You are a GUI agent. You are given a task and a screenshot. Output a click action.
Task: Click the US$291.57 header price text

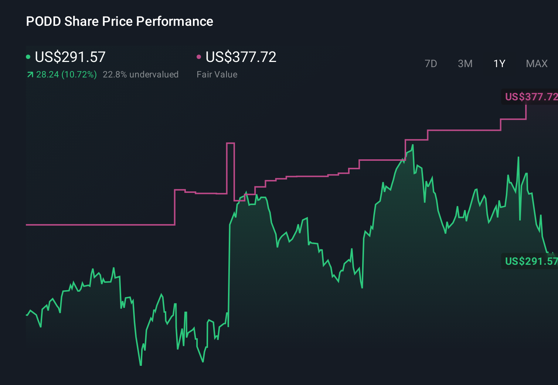point(69,57)
